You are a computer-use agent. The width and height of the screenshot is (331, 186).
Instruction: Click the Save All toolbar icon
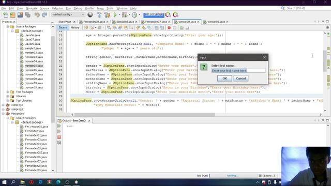coord(27,15)
